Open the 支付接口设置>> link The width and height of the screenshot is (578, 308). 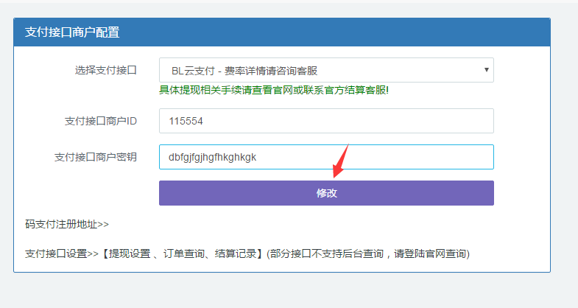click(62, 253)
